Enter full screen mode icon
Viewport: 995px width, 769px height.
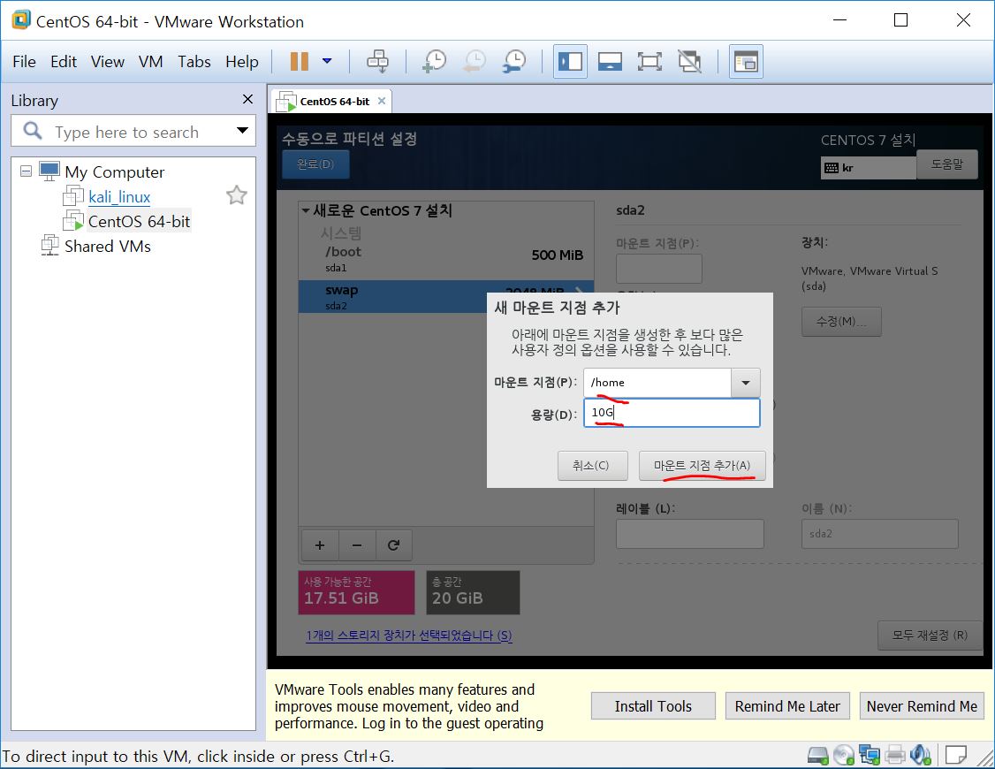tap(649, 62)
